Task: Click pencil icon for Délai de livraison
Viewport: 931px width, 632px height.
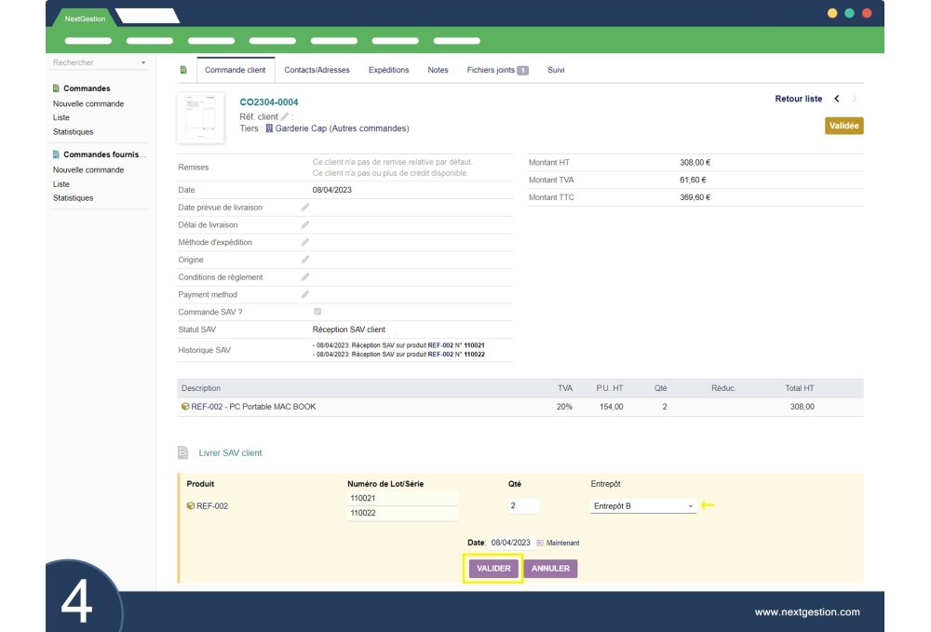Action: (x=305, y=225)
